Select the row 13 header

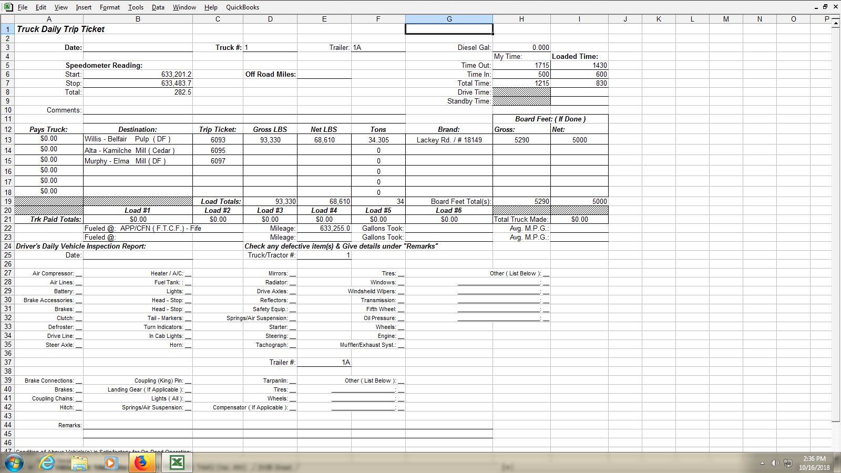tap(8, 140)
